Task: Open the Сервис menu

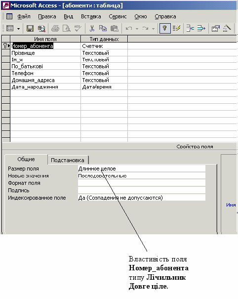Action: coord(118,17)
